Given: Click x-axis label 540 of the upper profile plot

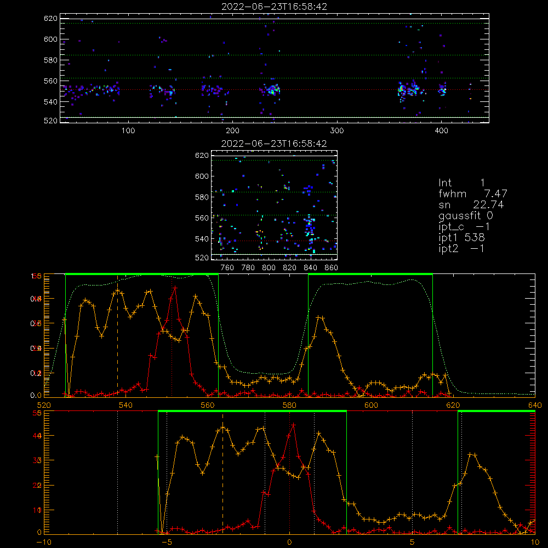Looking at the screenshot, I should click(x=126, y=405).
